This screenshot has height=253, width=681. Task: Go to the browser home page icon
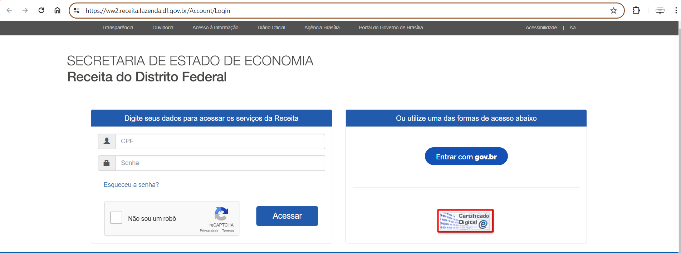pos(57,10)
